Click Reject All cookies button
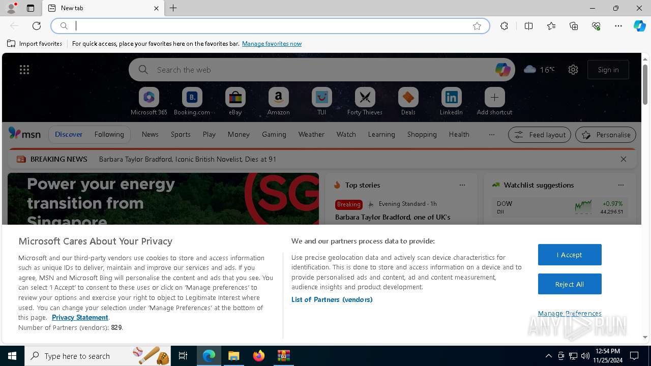 [x=570, y=284]
